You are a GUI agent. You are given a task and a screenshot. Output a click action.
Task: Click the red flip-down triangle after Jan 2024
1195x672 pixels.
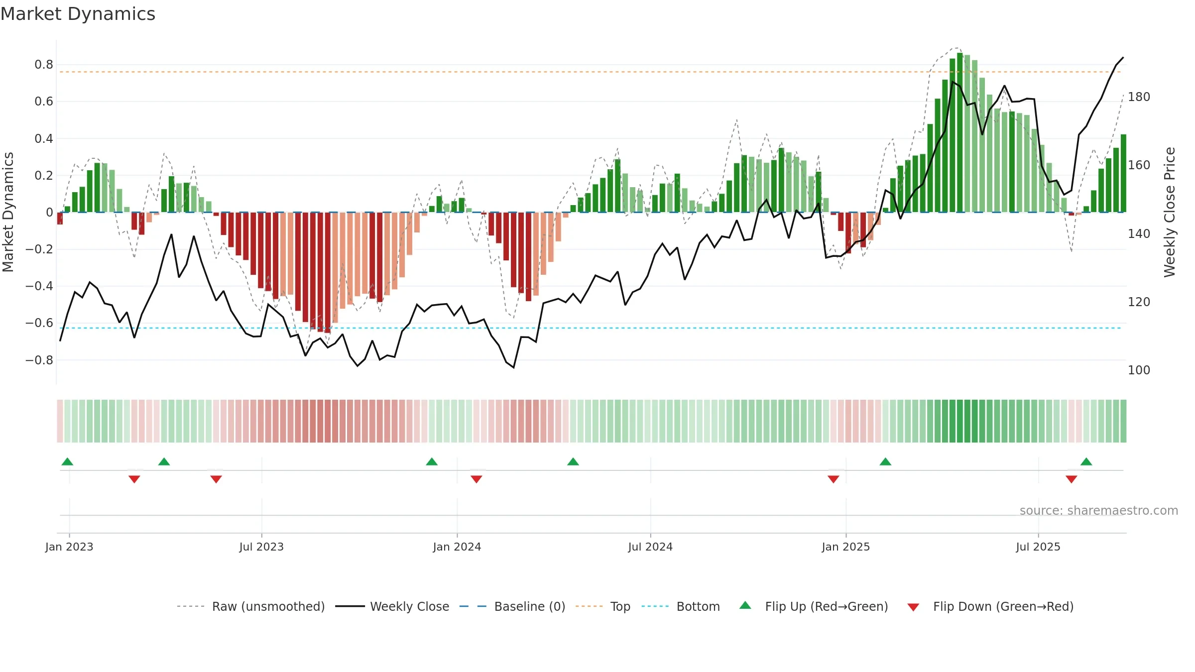(x=477, y=479)
